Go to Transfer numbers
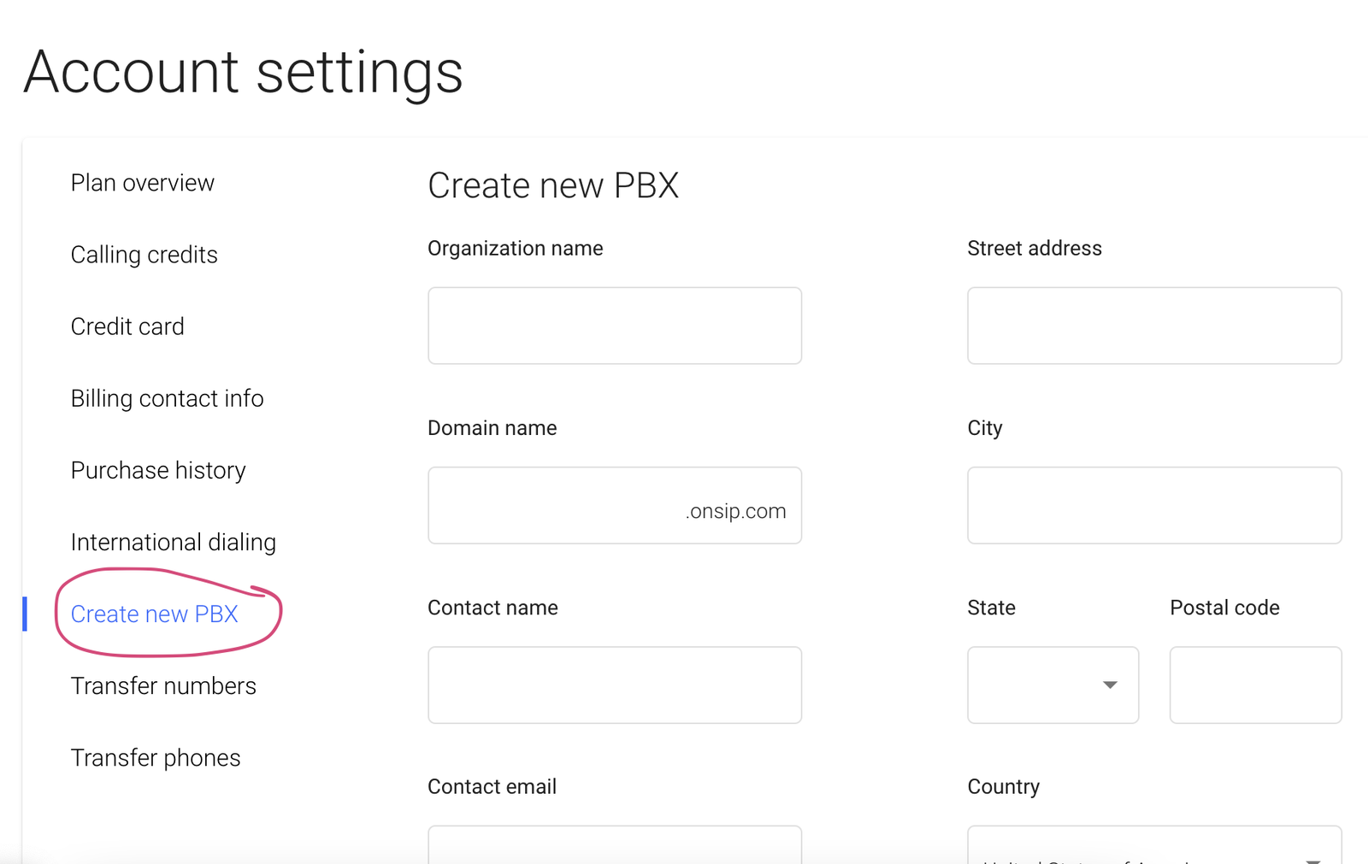Image resolution: width=1368 pixels, height=864 pixels. [163, 685]
